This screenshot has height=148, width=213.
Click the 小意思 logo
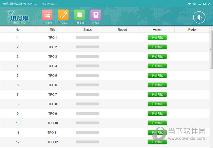(x=19, y=18)
